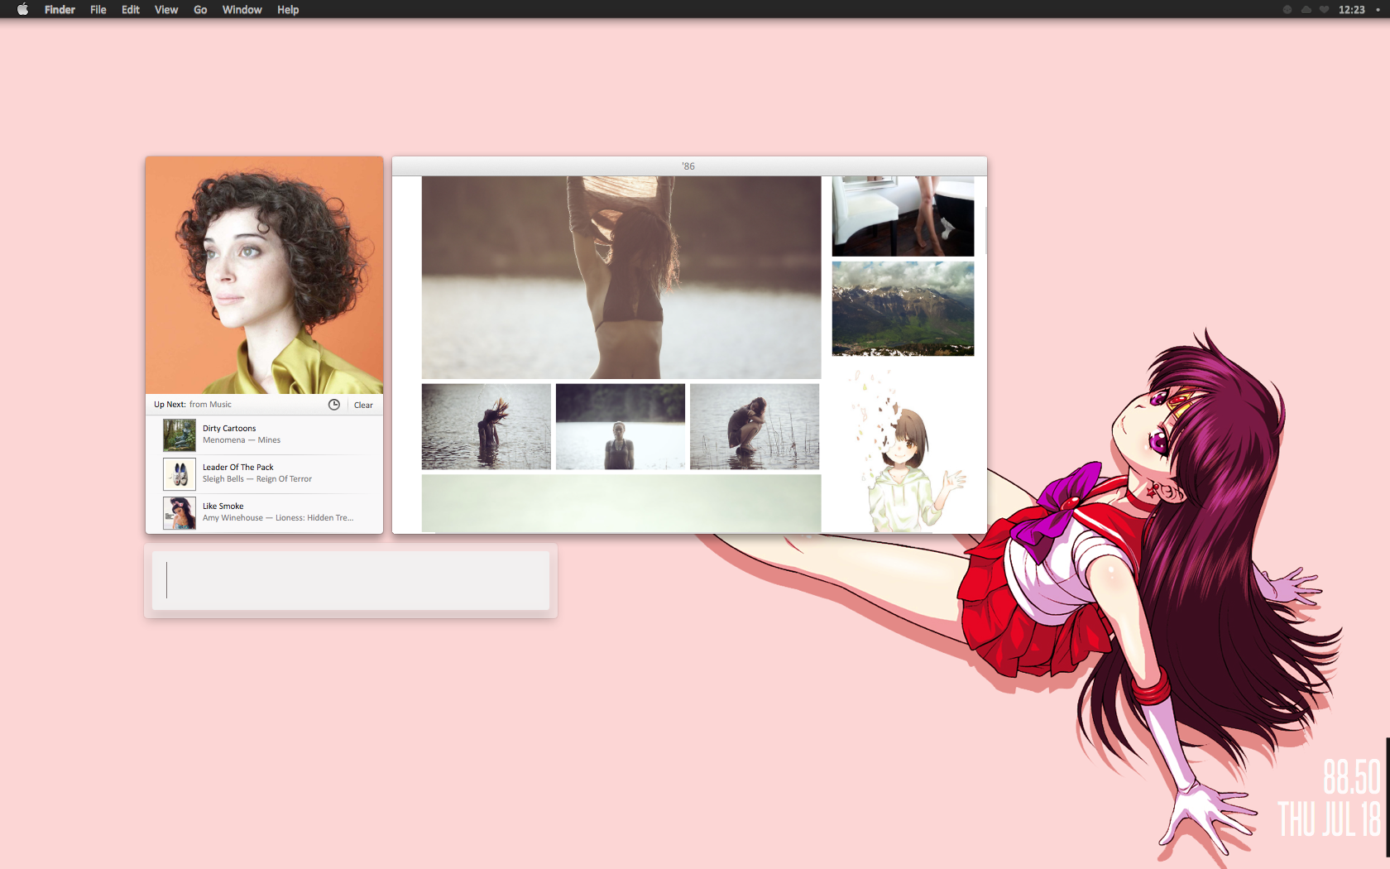Click 'Menomena — Mines' artist line
Image resolution: width=1390 pixels, height=869 pixels.
pyautogui.click(x=242, y=440)
